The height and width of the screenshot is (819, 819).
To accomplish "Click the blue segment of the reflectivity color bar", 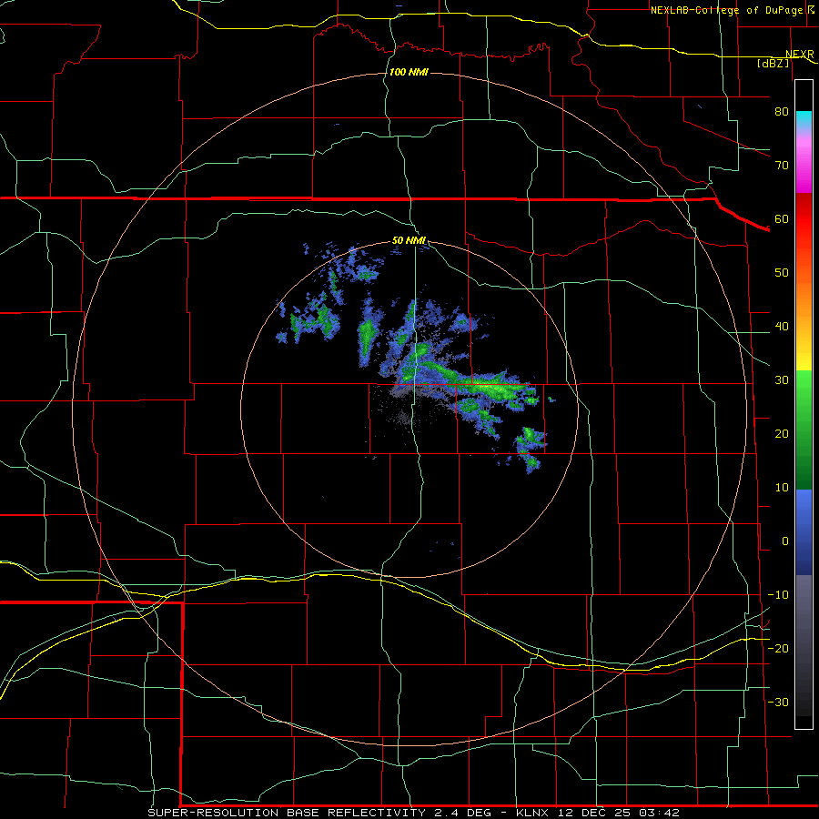I will [804, 532].
